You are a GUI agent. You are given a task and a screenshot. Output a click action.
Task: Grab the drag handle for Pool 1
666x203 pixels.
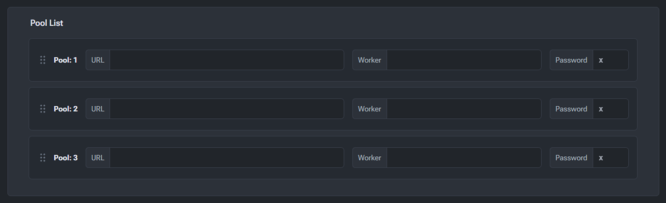[x=43, y=60]
